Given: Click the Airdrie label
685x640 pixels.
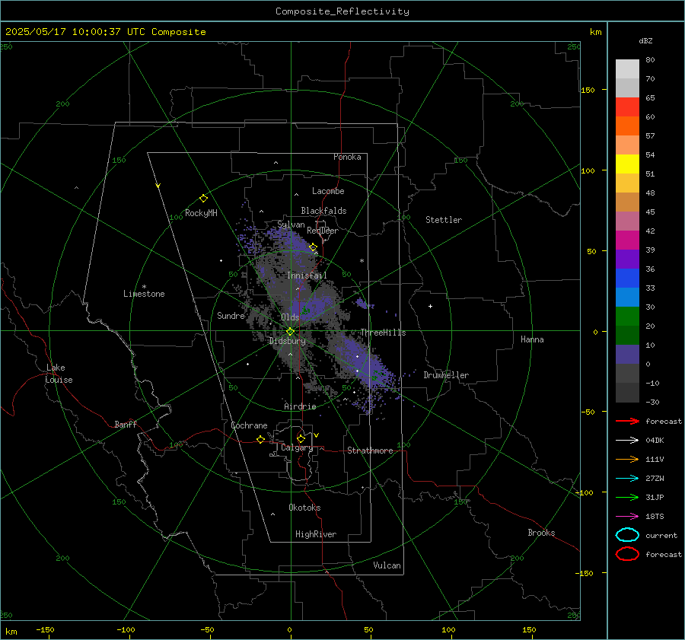Looking at the screenshot, I should 300,406.
